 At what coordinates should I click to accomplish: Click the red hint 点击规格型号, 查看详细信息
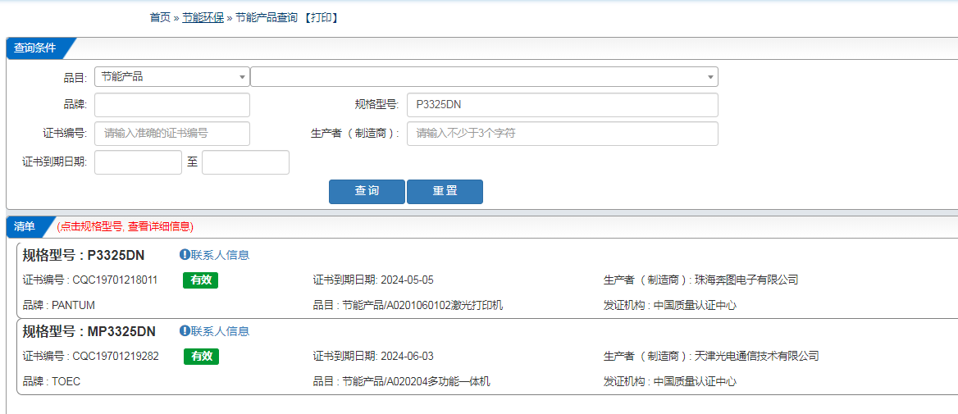(125, 227)
